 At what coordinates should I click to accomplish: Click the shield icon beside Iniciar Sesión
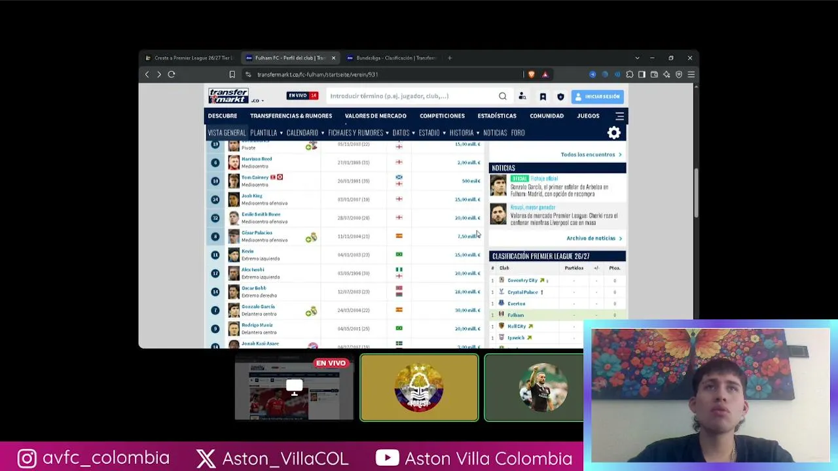pyautogui.click(x=560, y=96)
